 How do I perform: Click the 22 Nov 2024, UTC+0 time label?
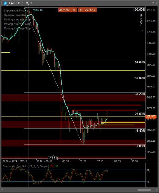pos(15,161)
